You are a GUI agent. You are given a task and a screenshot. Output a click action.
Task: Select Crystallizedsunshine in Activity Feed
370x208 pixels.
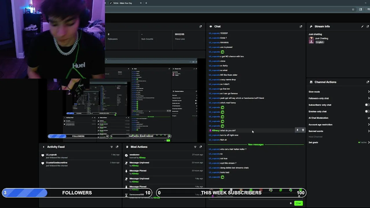point(57,163)
